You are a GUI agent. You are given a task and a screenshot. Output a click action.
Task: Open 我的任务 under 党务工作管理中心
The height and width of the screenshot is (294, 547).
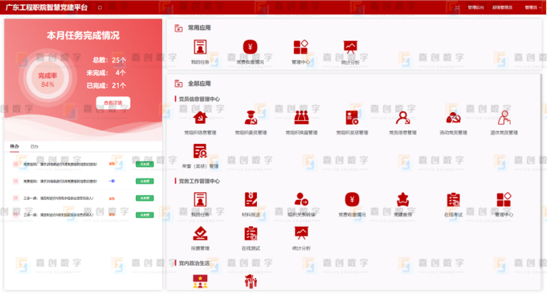[200, 199]
